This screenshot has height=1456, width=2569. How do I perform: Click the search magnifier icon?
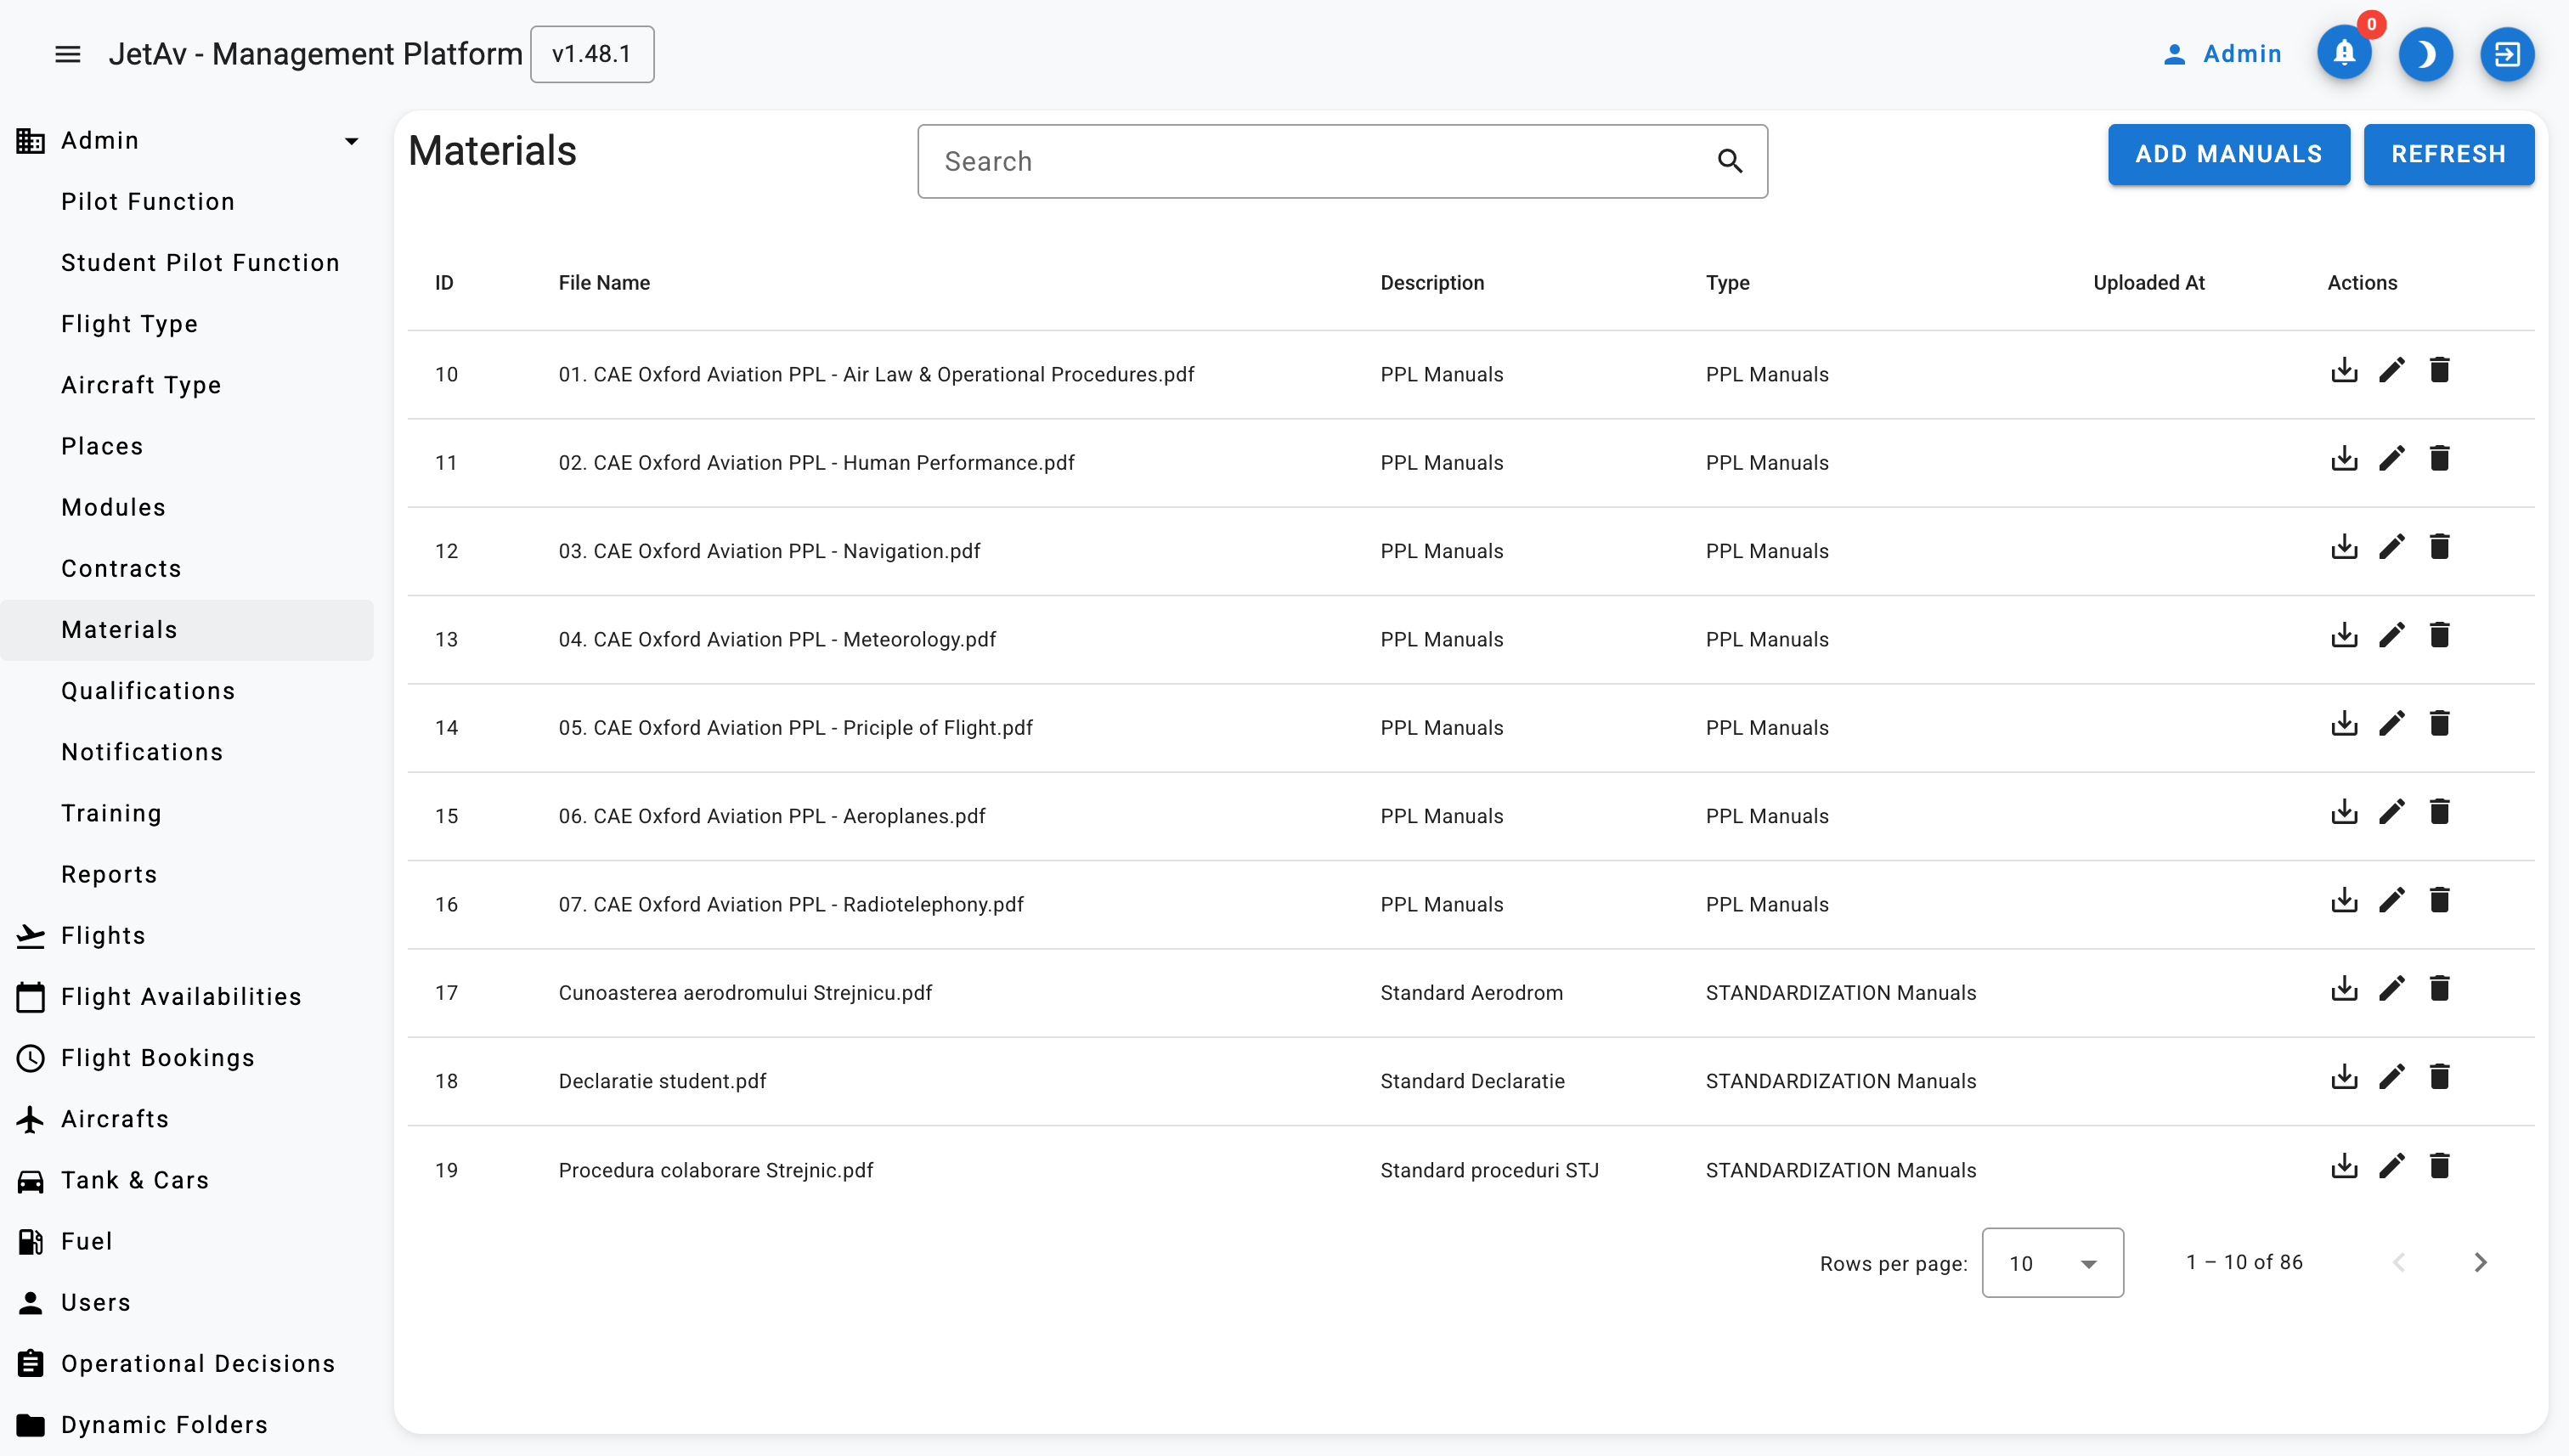tap(1729, 161)
